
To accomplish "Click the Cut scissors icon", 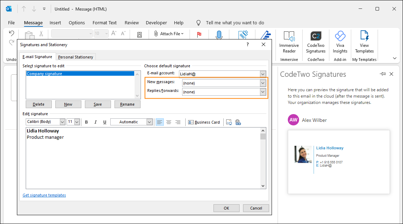I will (41, 34).
